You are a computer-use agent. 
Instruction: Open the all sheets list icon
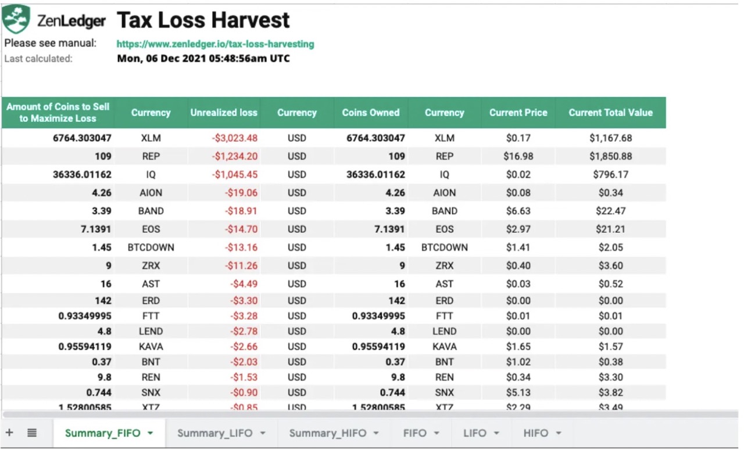pos(32,433)
